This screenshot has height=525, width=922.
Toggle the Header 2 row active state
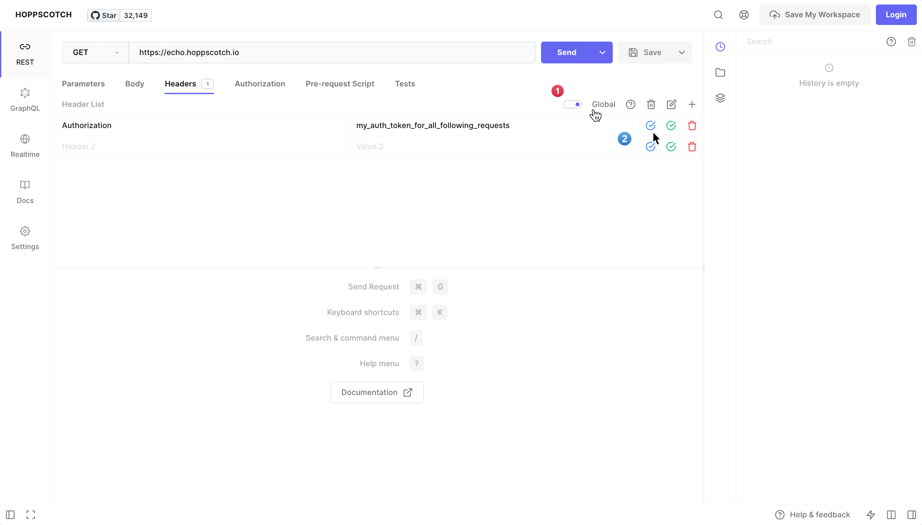click(x=651, y=146)
